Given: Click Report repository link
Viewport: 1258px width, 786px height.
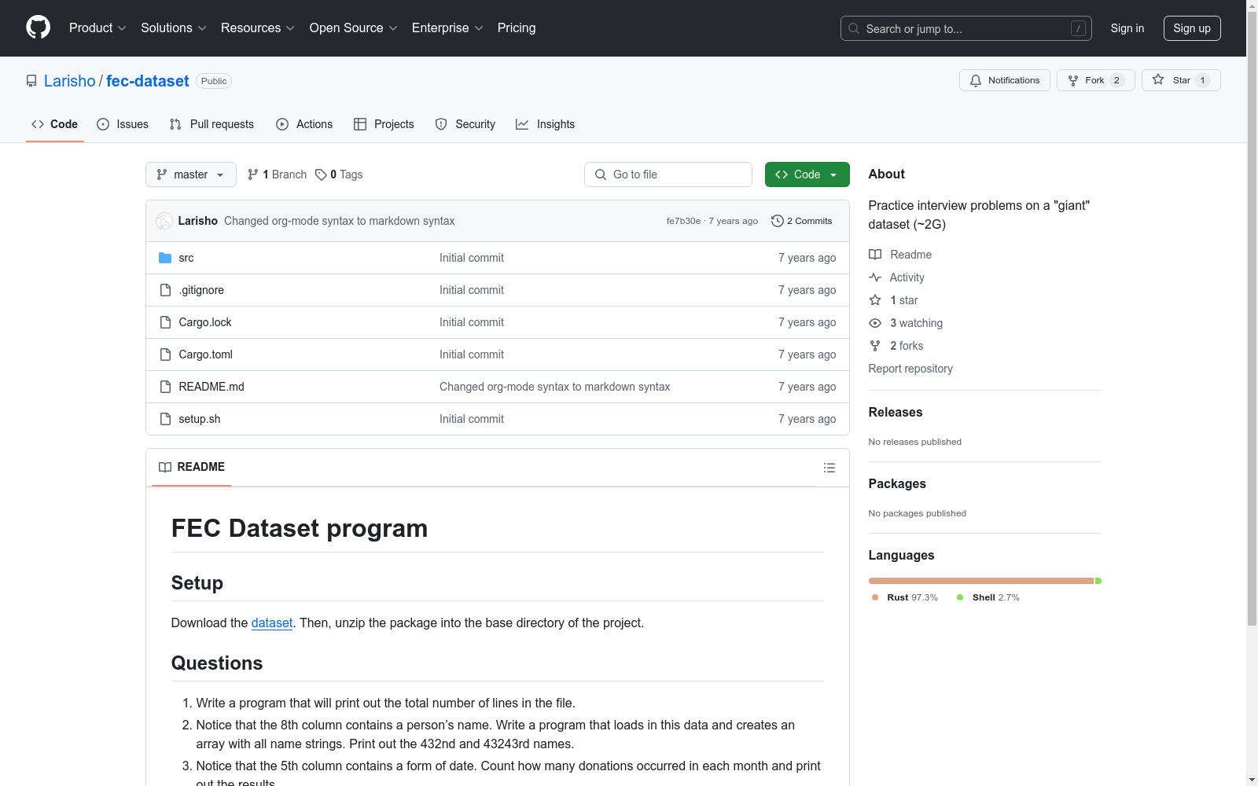Looking at the screenshot, I should click(910, 369).
